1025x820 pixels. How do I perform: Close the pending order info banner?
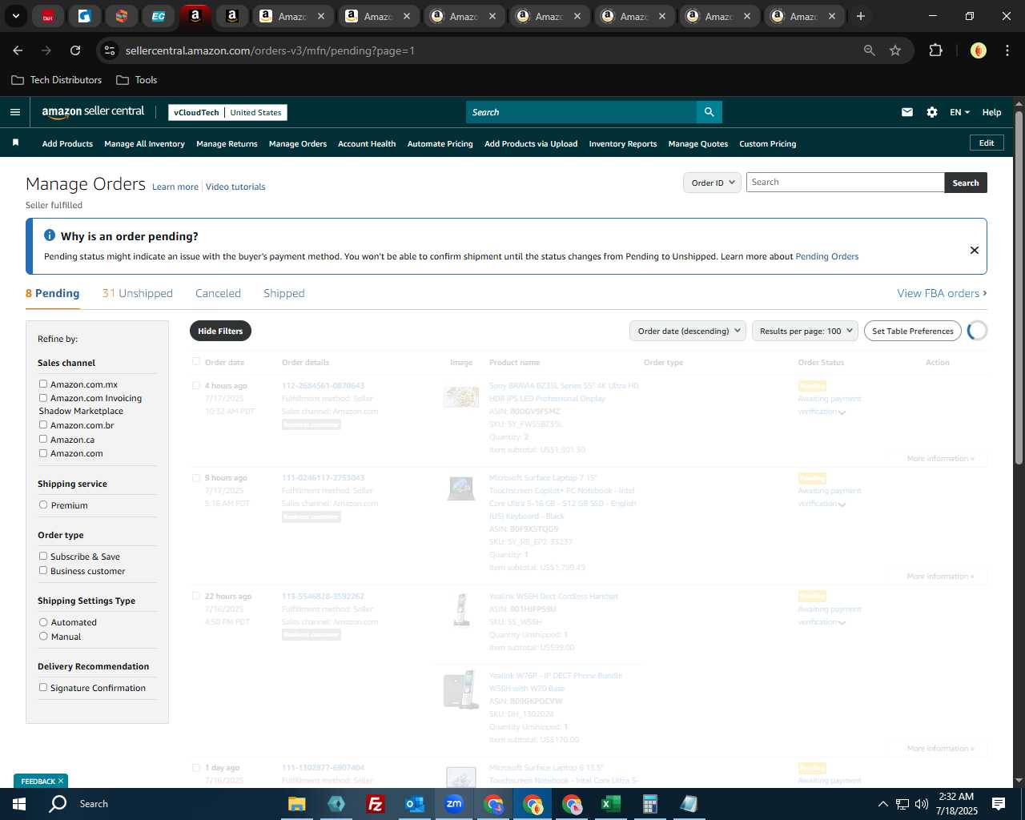pos(975,250)
